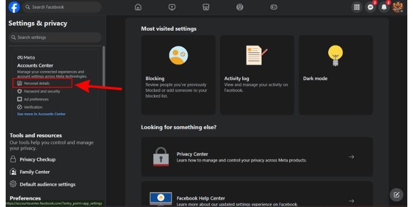Click the Facebook logo icon
The height and width of the screenshot is (207, 413).
pos(14,7)
